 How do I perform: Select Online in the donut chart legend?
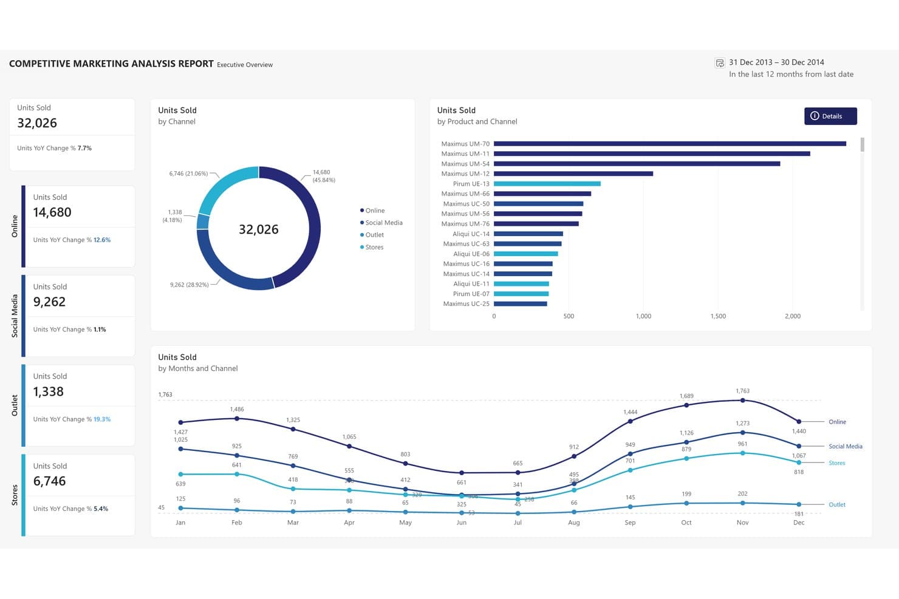click(x=372, y=211)
